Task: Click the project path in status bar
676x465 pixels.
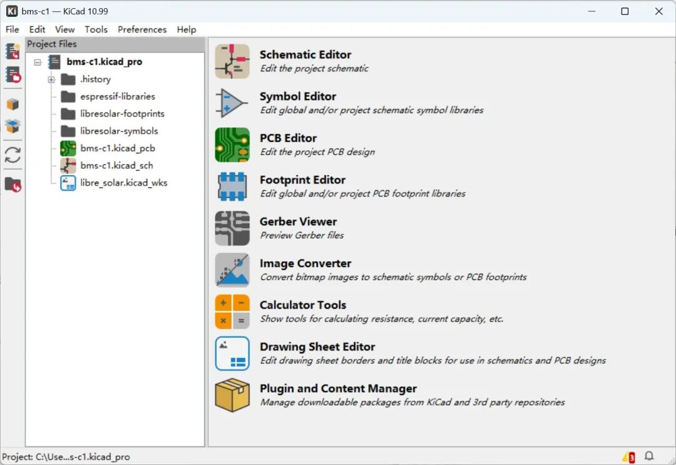Action: tap(66, 457)
